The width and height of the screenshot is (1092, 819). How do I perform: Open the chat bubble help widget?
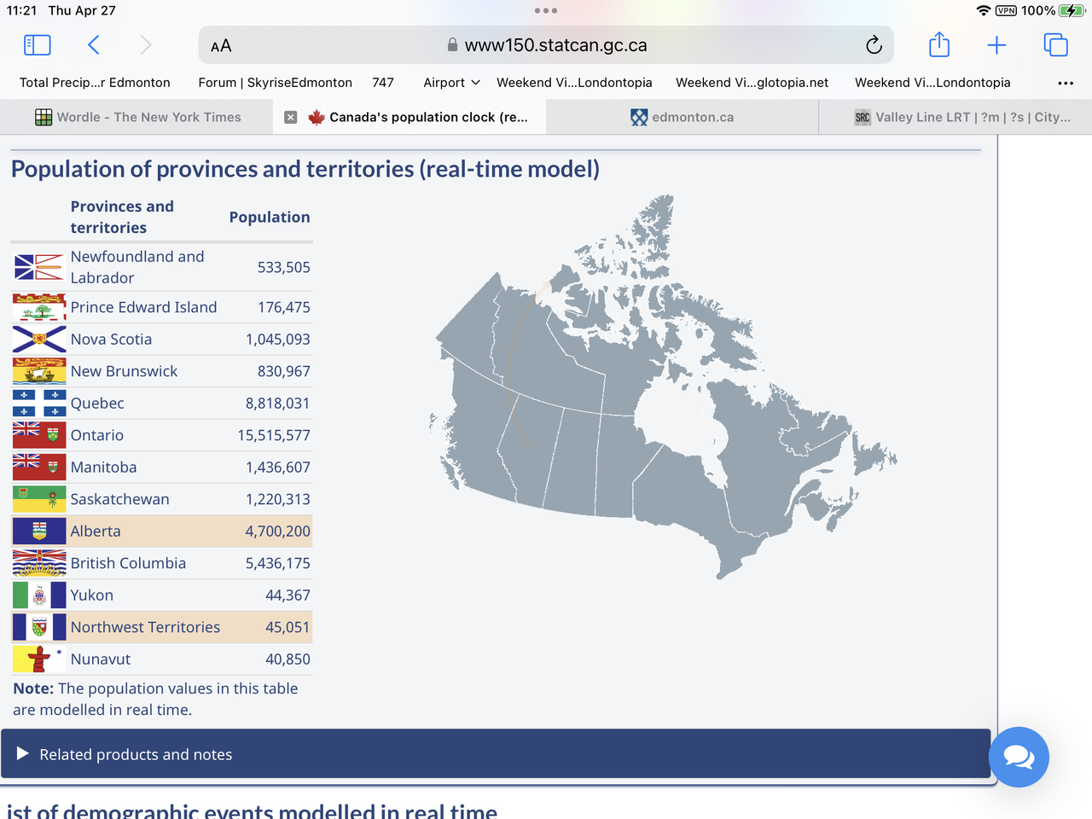click(x=1019, y=757)
